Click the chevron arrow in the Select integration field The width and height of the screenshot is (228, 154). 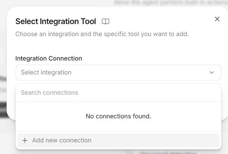(x=212, y=73)
